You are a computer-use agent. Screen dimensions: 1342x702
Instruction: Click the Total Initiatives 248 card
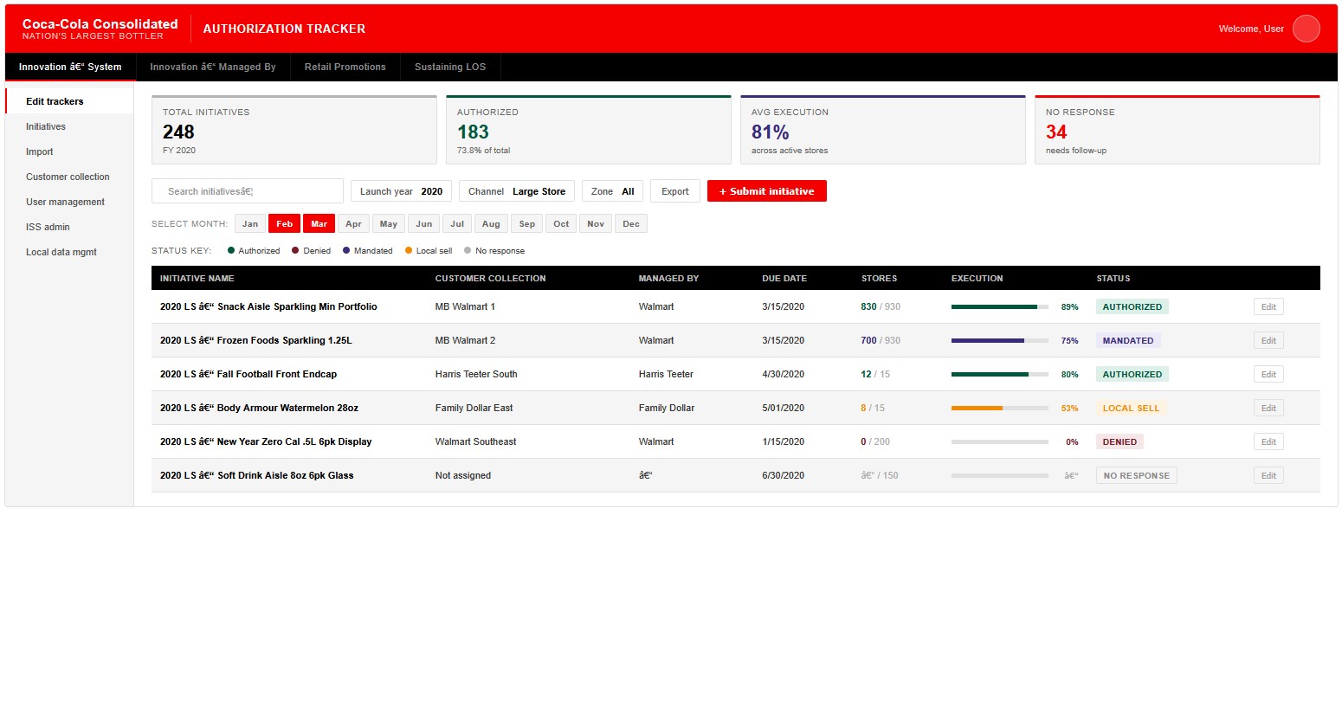point(294,130)
